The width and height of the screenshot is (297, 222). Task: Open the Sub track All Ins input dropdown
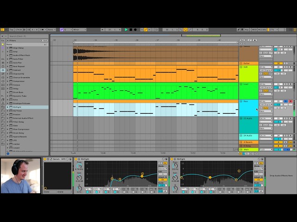[x=266, y=67]
